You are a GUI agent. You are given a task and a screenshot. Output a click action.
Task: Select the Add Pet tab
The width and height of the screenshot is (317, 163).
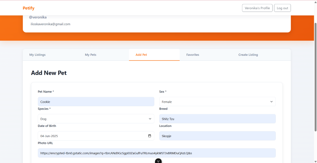pyautogui.click(x=141, y=55)
